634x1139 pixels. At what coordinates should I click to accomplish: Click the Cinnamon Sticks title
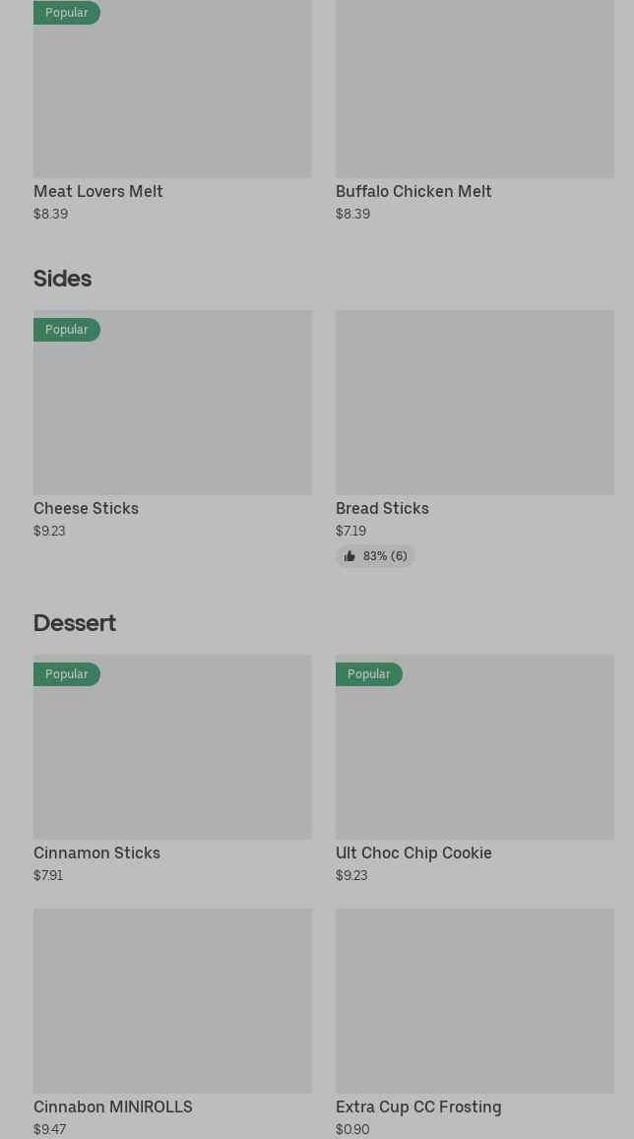coord(96,853)
